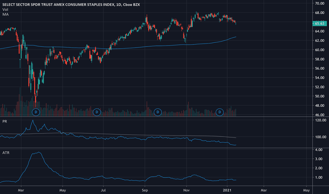The width and height of the screenshot is (329, 194).
Task: Select the Vol indicator label
Action: (5, 10)
